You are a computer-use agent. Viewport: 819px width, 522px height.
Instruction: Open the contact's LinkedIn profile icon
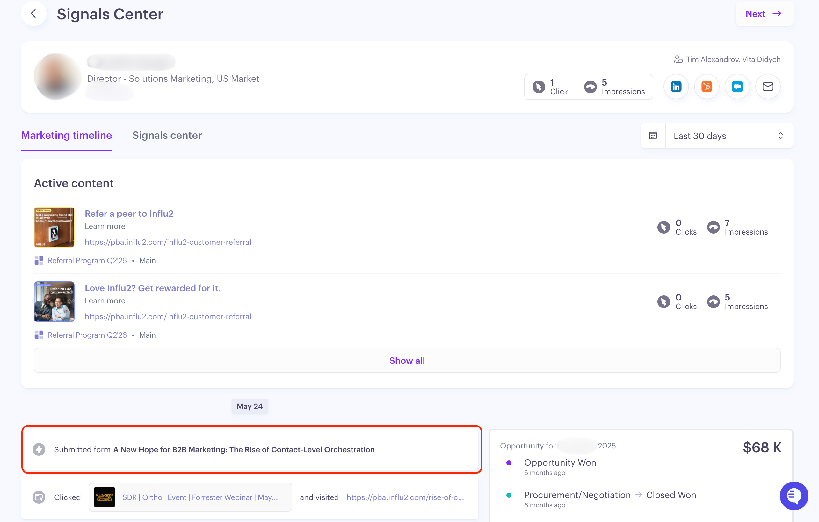click(676, 87)
